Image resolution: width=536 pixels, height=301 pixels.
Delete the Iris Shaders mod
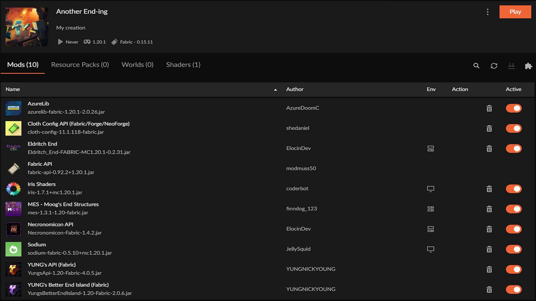[489, 189]
